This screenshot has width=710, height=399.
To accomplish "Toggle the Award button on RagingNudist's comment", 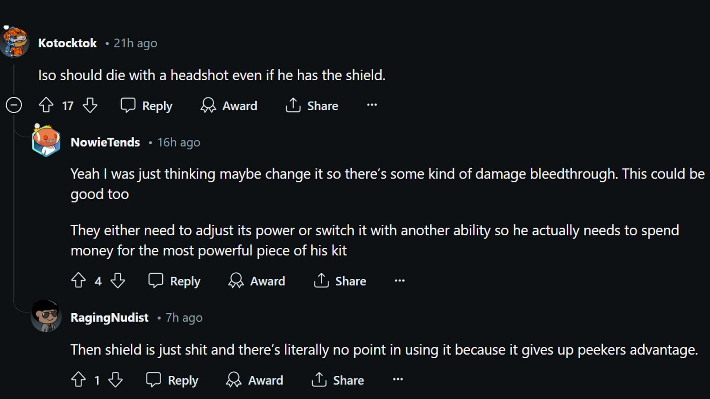I will point(256,379).
